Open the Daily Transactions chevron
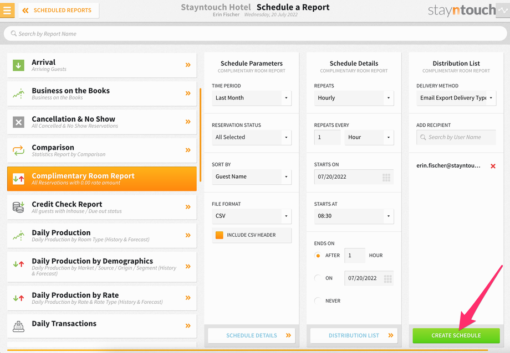 [188, 326]
